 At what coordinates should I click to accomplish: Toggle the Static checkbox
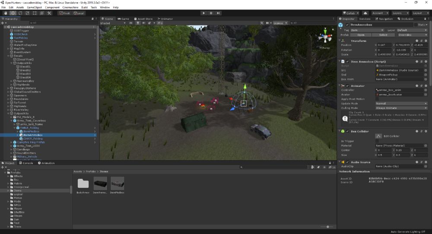pyautogui.click(x=416, y=25)
